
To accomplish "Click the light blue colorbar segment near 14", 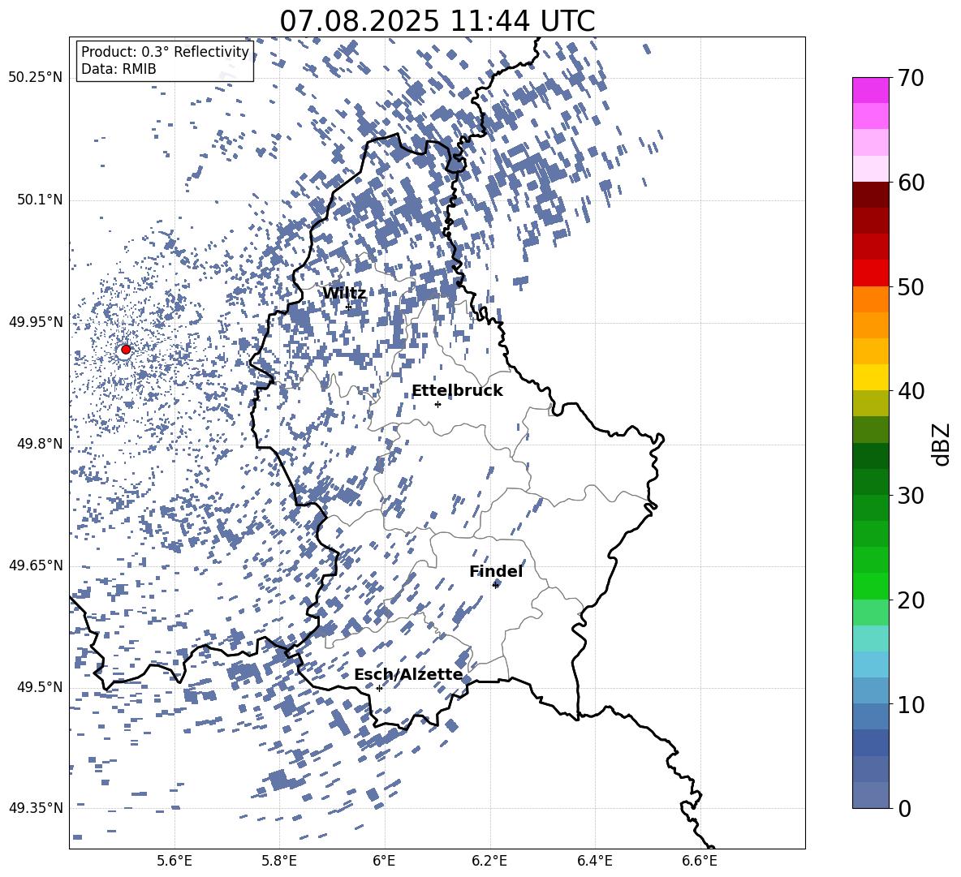I will (870, 664).
